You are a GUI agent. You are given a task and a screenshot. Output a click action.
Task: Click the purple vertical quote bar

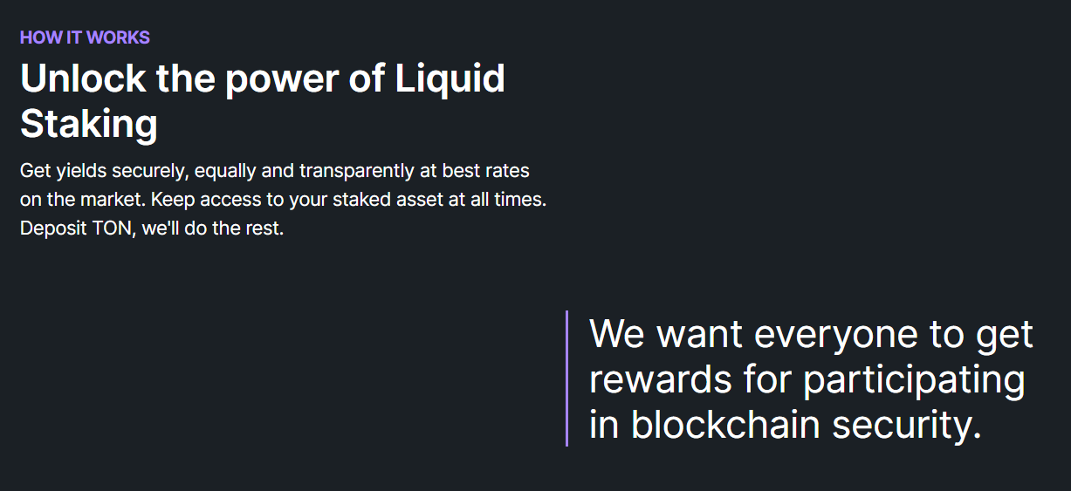pos(567,378)
